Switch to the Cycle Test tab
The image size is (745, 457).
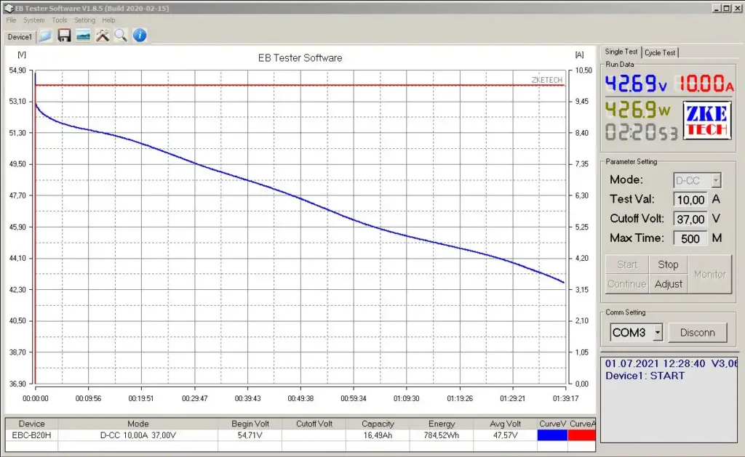(x=660, y=52)
